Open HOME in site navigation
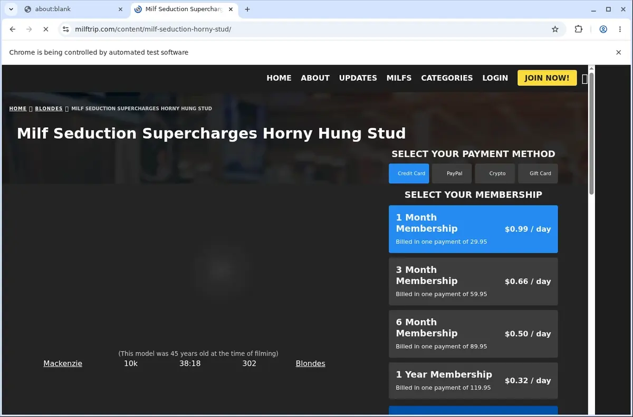 pyautogui.click(x=279, y=78)
